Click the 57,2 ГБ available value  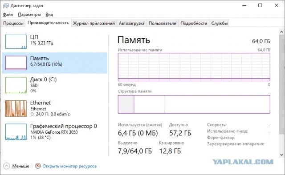tap(180, 133)
